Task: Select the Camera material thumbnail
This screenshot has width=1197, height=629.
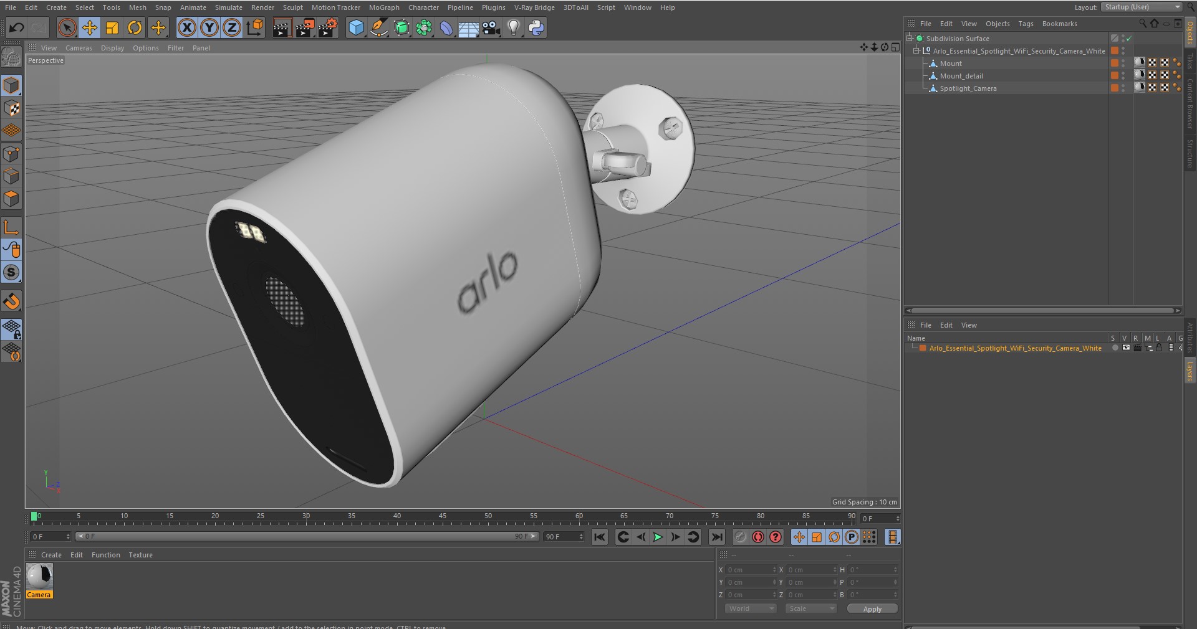Action: pyautogui.click(x=39, y=577)
